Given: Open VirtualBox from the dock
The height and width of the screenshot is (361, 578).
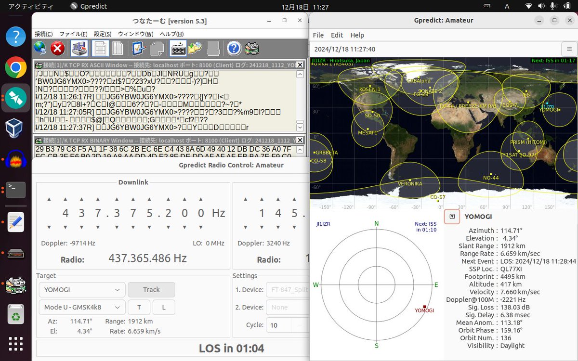Looking at the screenshot, I should pyautogui.click(x=16, y=129).
